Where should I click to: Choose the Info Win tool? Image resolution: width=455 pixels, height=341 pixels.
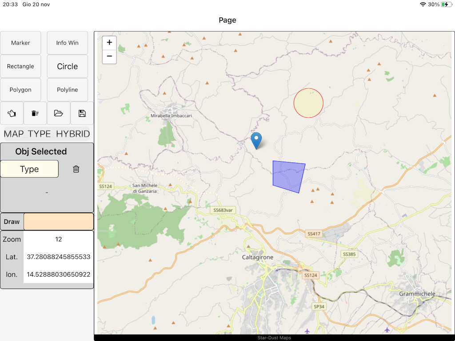pyautogui.click(x=68, y=43)
